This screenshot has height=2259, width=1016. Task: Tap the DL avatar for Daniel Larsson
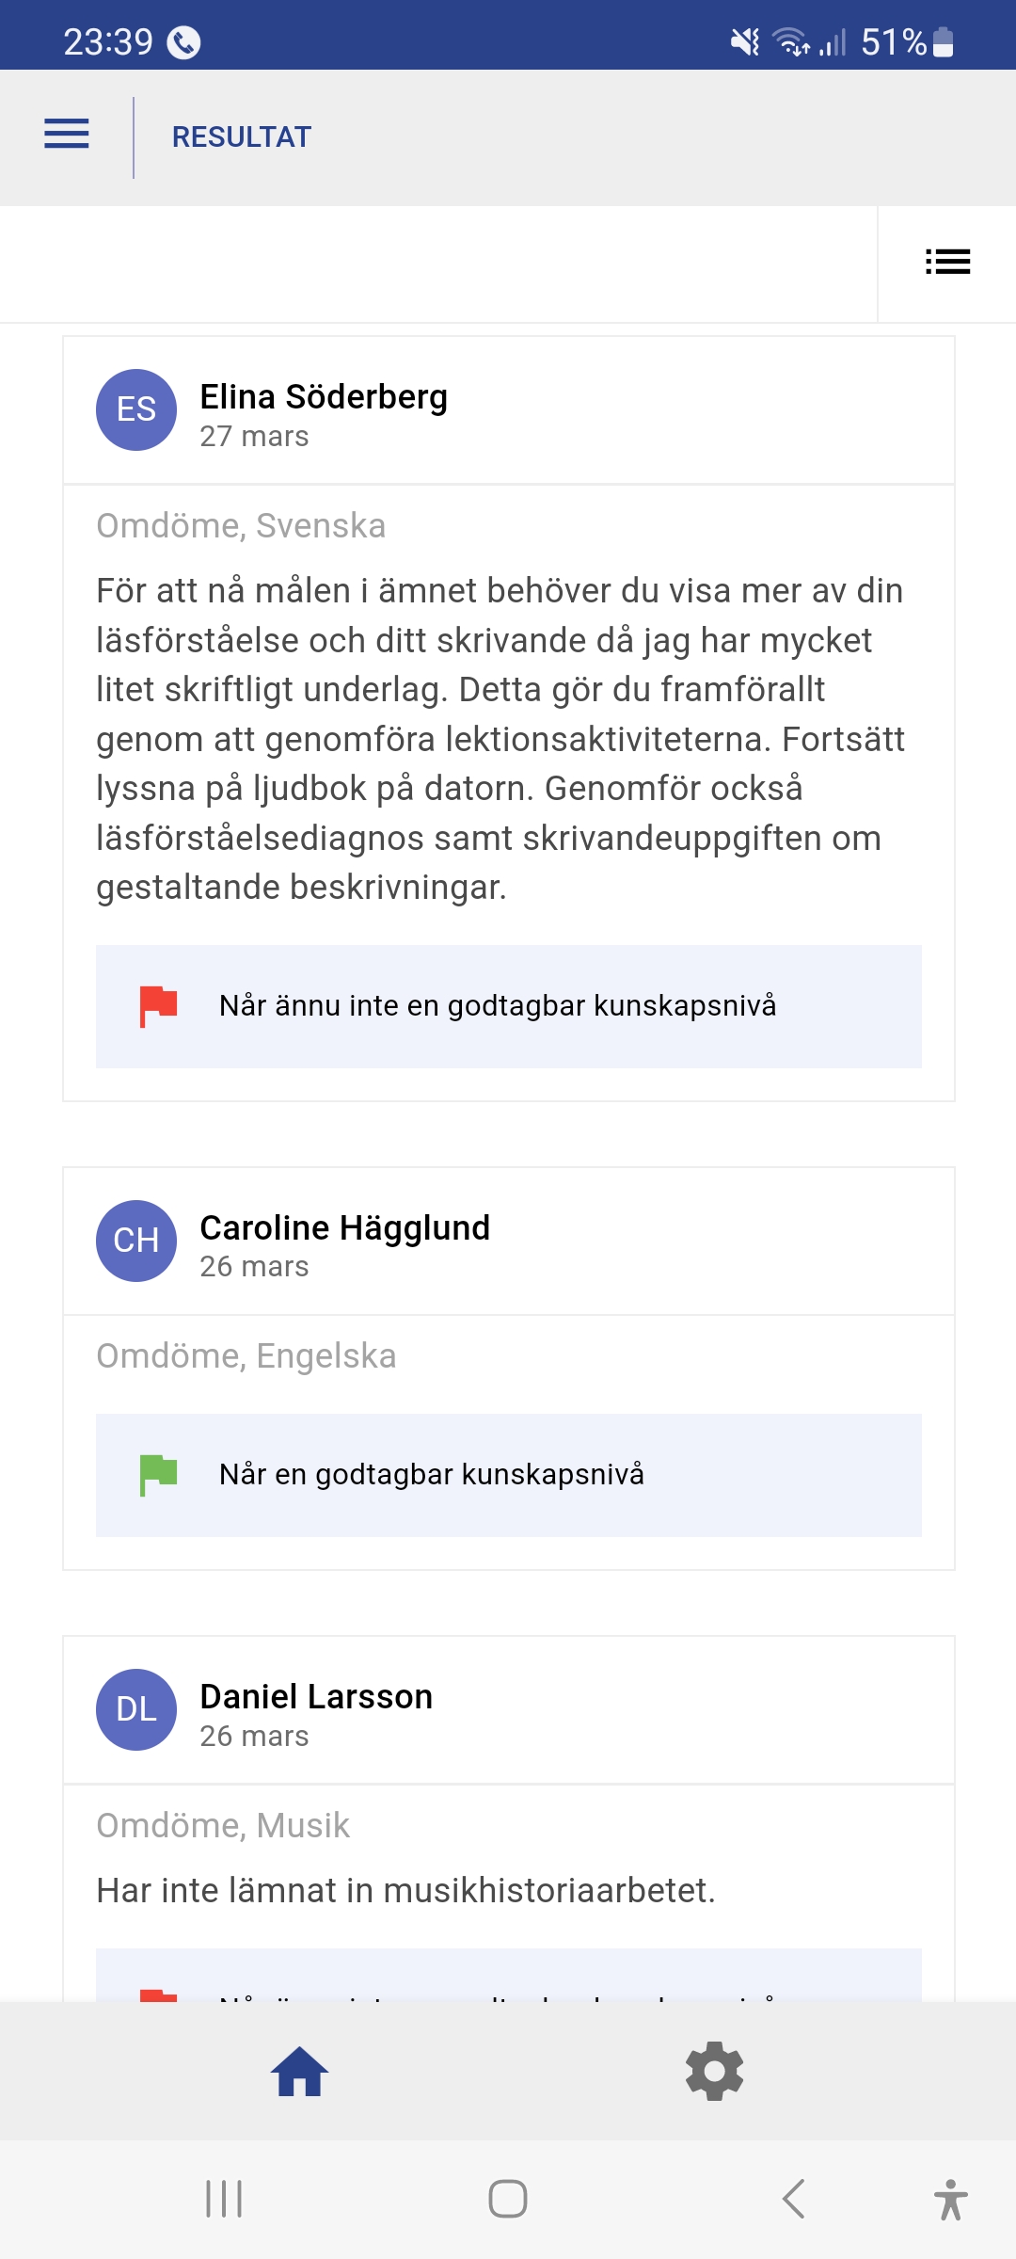click(x=136, y=1709)
